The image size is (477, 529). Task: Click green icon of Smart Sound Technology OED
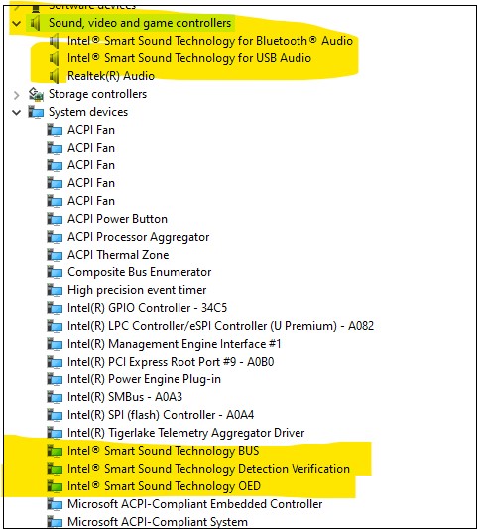tap(55, 486)
